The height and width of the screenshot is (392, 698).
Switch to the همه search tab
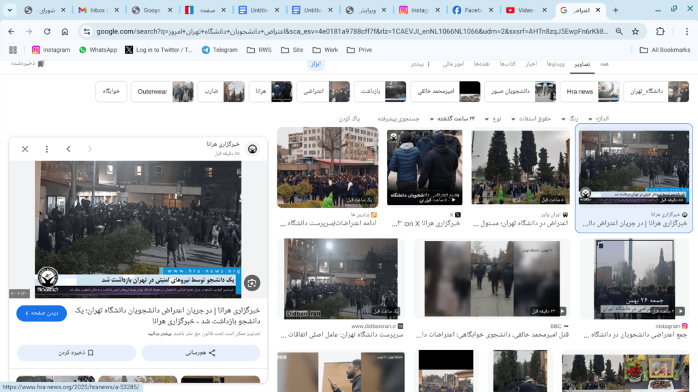[604, 64]
